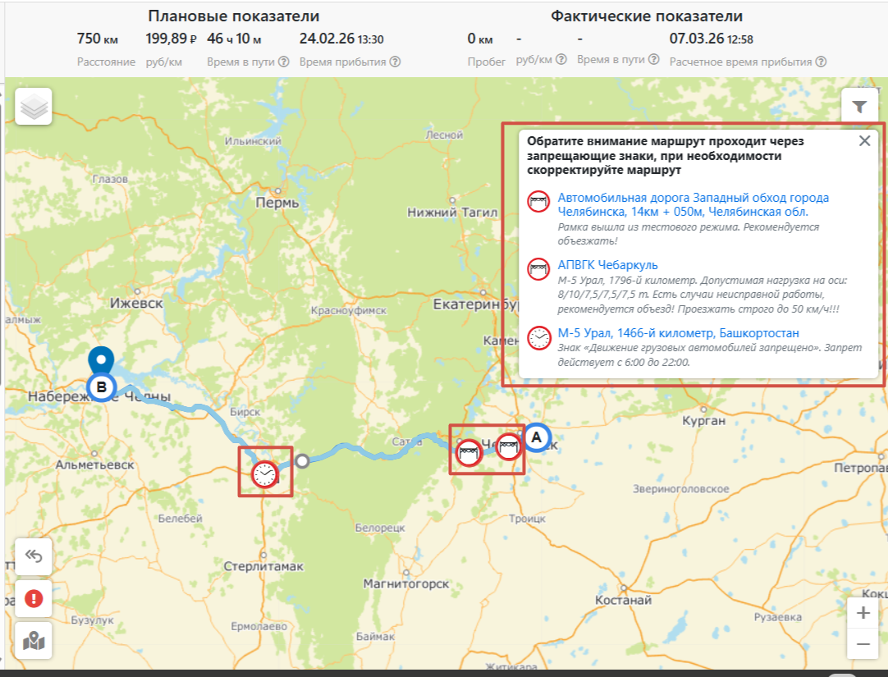Close the prohibiting signs warning popup
This screenshot has width=888, height=677.
(864, 141)
